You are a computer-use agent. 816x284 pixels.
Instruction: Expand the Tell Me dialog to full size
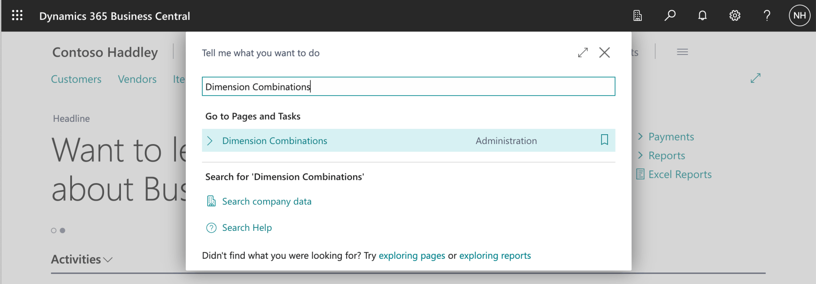(583, 53)
